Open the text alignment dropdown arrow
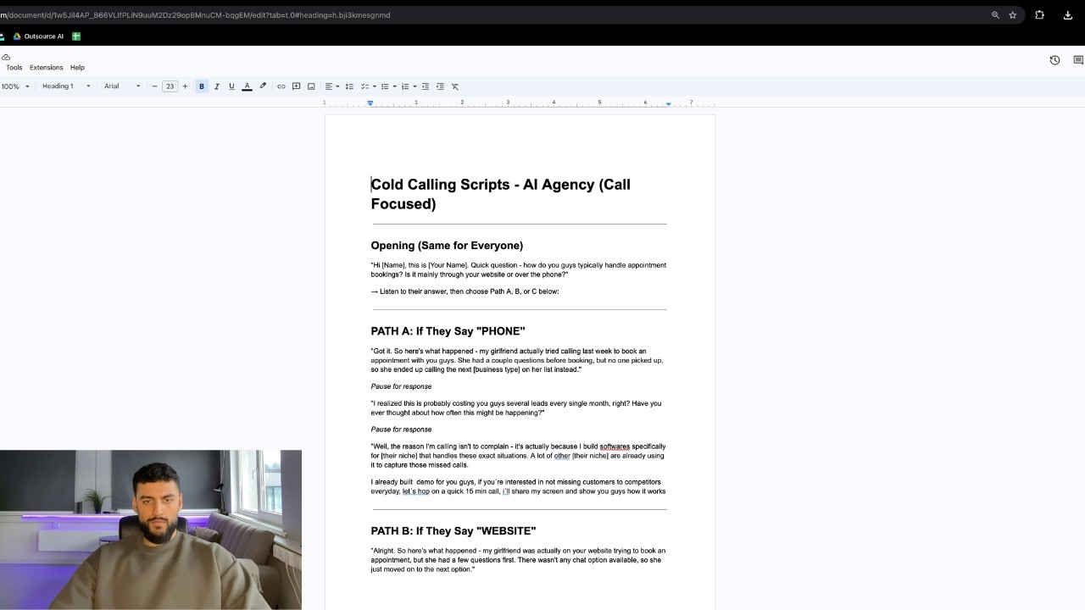 (337, 86)
